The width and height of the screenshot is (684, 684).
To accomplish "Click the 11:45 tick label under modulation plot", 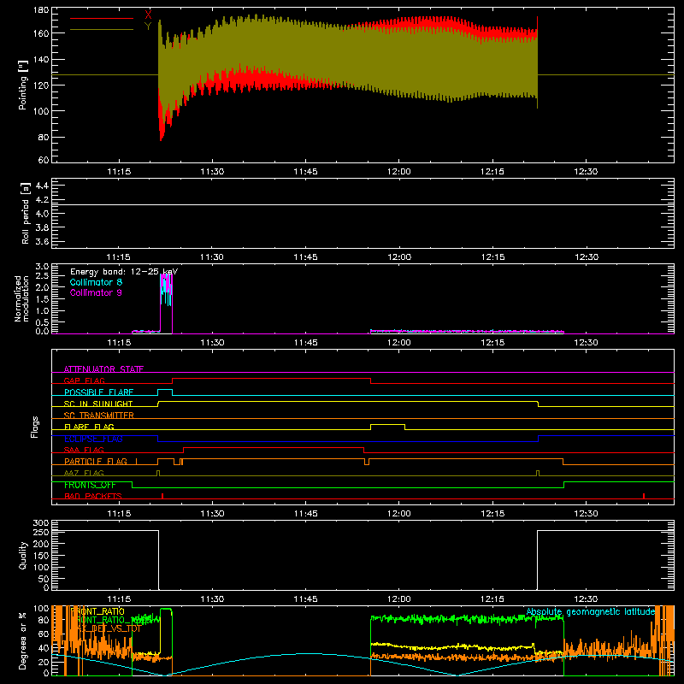I will (305, 343).
